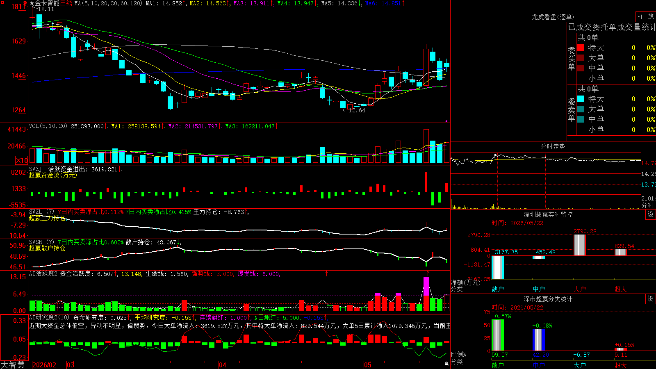Click the 深市超赢分类统计 panel title
This screenshot has width=656, height=369.
pos(548,299)
